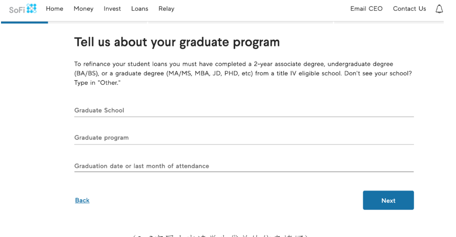
Task: Focus the Graduate School field
Action: [x=244, y=111]
